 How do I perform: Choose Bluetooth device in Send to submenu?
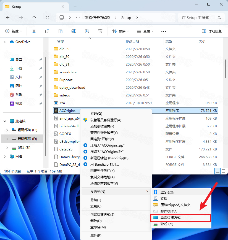(181, 192)
